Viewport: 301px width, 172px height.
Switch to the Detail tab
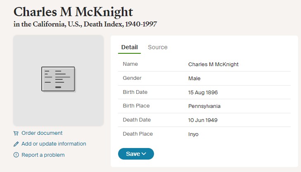point(129,47)
